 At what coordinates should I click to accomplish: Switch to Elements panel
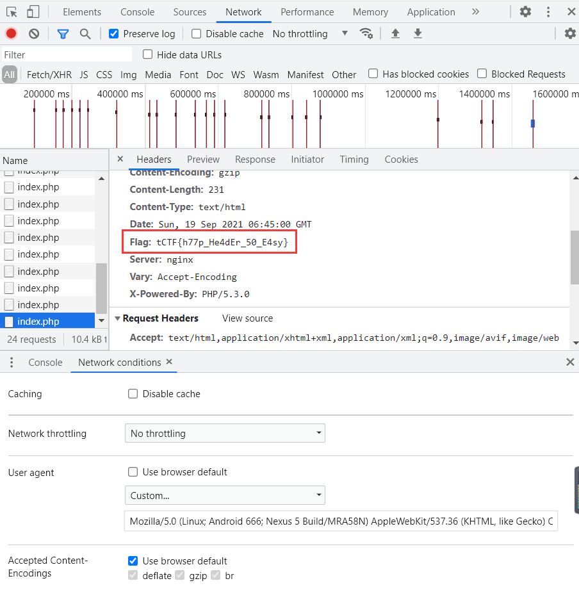(82, 12)
